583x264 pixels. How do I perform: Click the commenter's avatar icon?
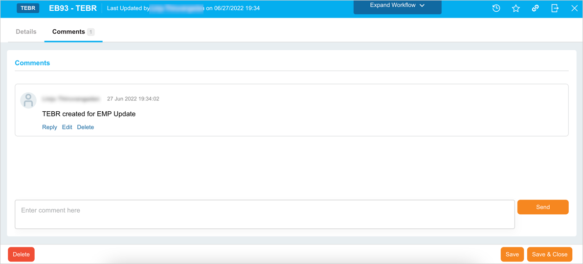(28, 100)
